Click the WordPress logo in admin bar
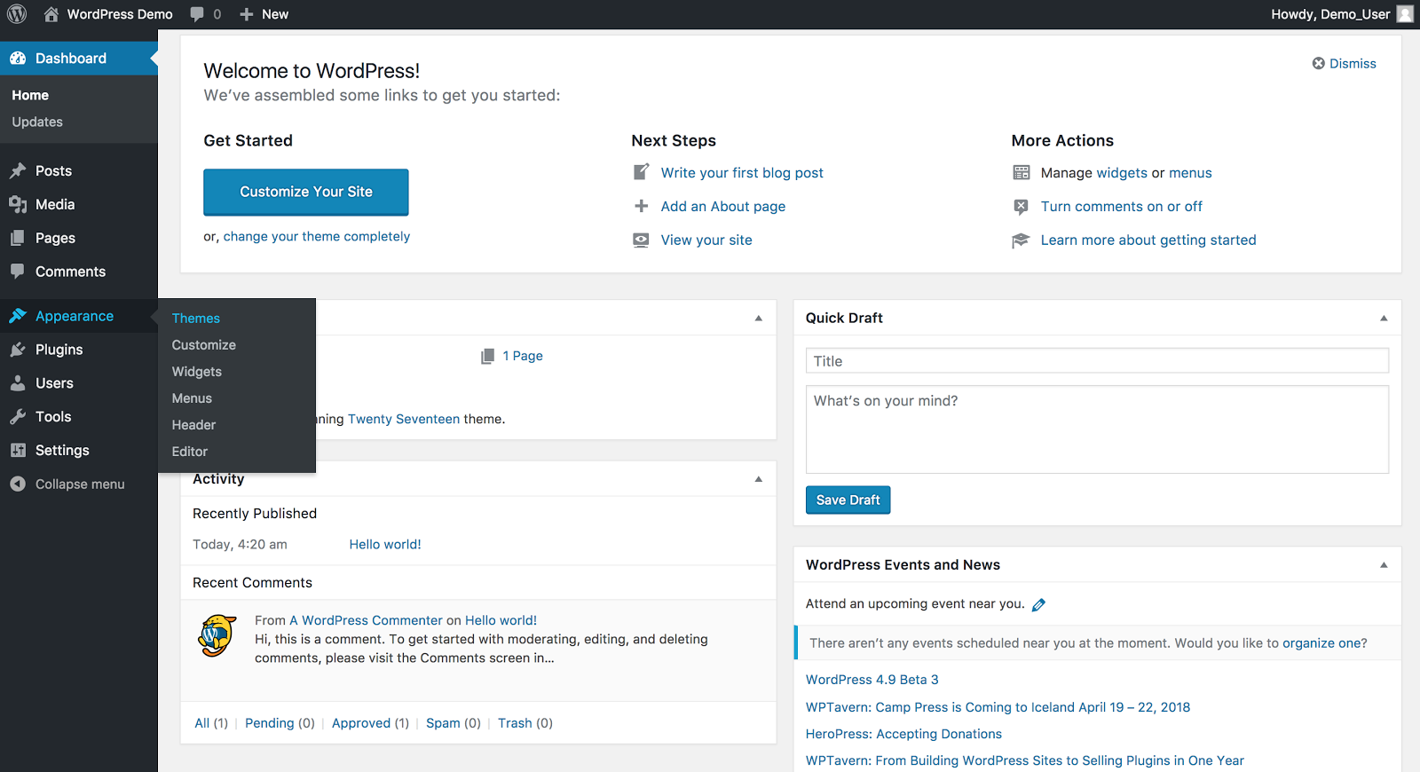Screen dimensions: 1420x772 [x=17, y=14]
